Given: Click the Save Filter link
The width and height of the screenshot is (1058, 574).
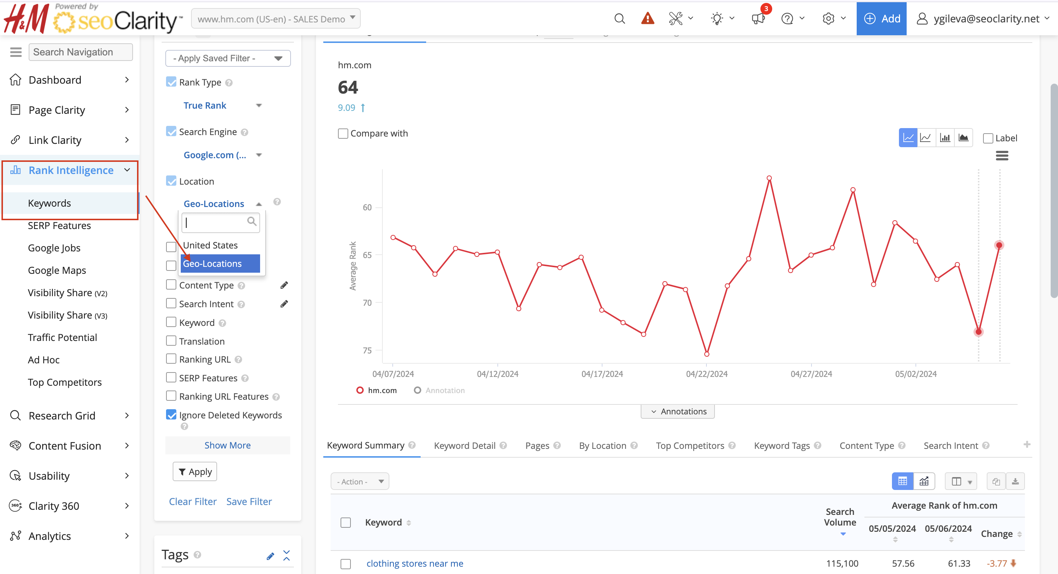Looking at the screenshot, I should [249, 501].
